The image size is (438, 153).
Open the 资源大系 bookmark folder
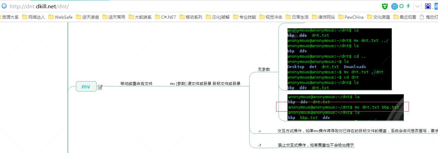[x=9, y=17]
